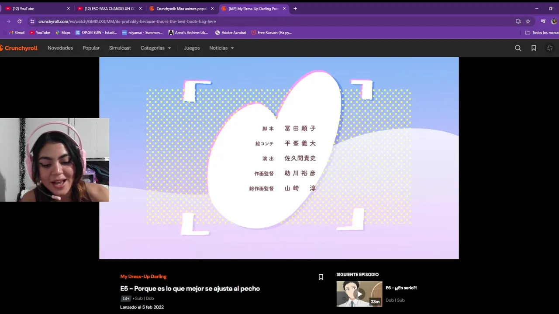
Task: Open E6 - ¿¡En serio?! title link
Action: click(401, 288)
